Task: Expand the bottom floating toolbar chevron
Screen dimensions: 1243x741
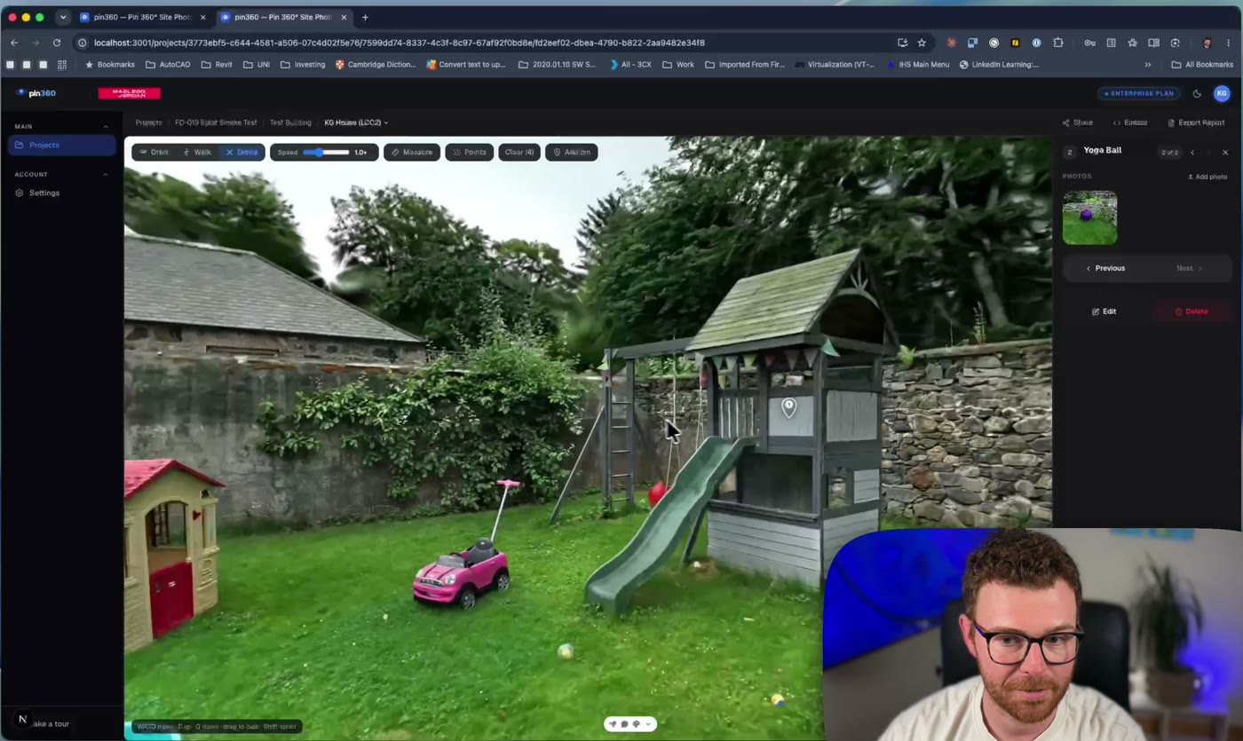Action: [648, 724]
